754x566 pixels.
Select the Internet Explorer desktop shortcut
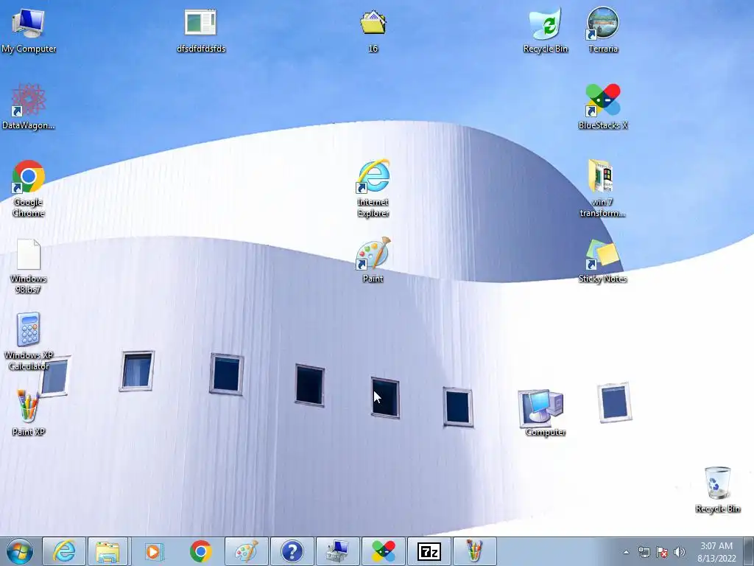pyautogui.click(x=373, y=188)
